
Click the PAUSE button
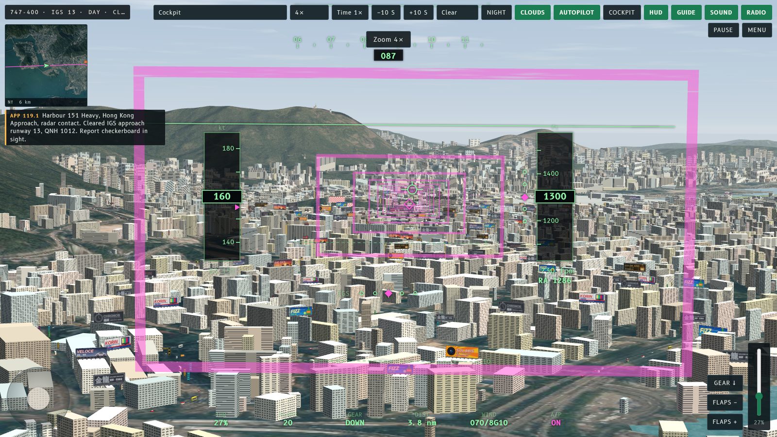tap(723, 30)
